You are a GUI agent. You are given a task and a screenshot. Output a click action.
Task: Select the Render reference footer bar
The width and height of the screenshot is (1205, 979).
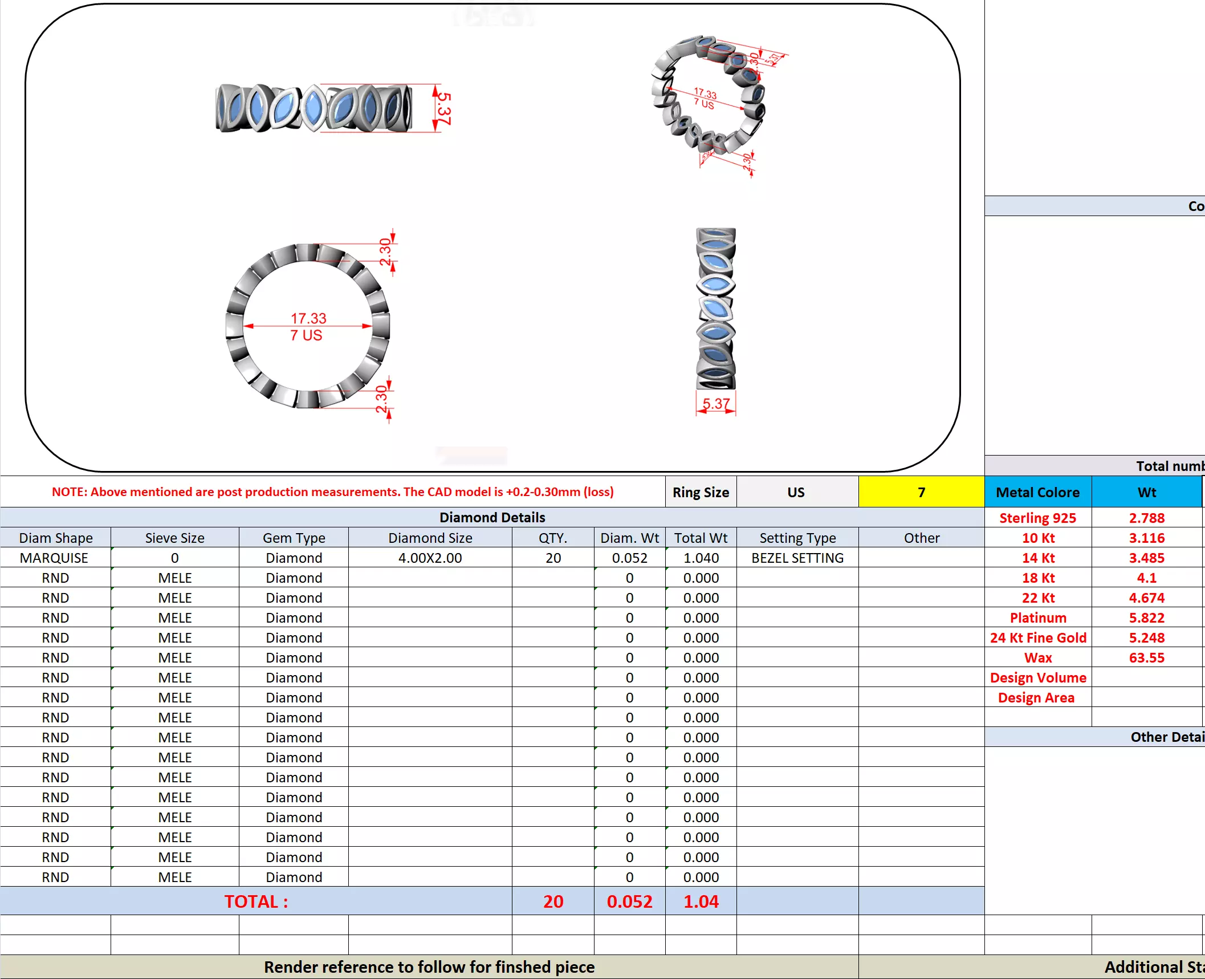point(429,967)
